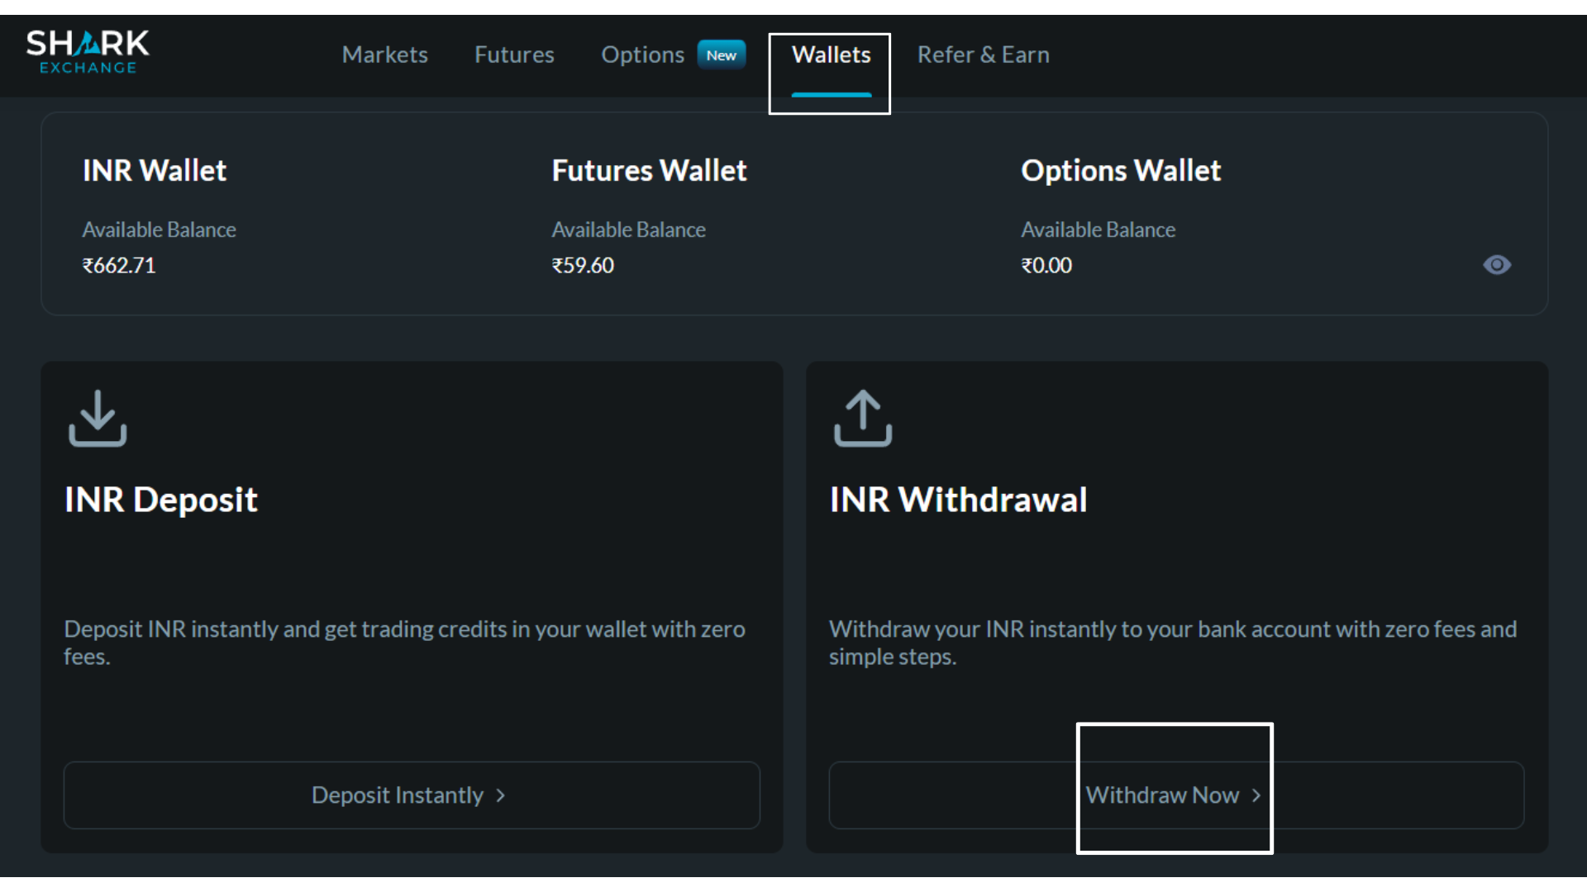1587x892 pixels.
Task: Select the Wallets tab
Action: point(831,55)
